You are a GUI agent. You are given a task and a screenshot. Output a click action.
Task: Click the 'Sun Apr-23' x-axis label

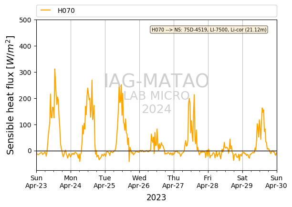click(36, 182)
